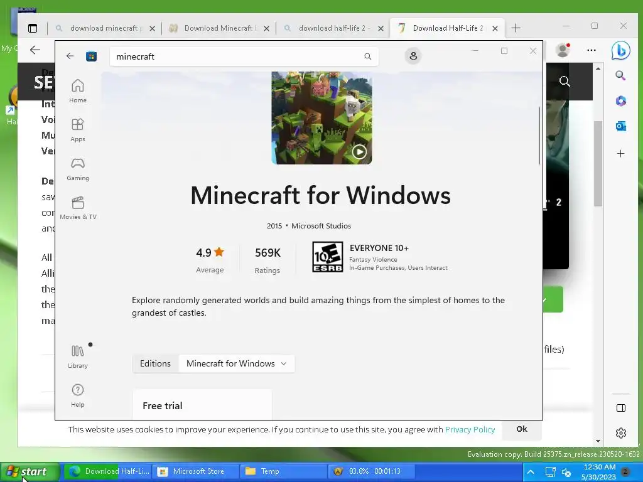The height and width of the screenshot is (482, 643).
Task: Click the Microsoft Studios publisher name
Action: click(321, 226)
